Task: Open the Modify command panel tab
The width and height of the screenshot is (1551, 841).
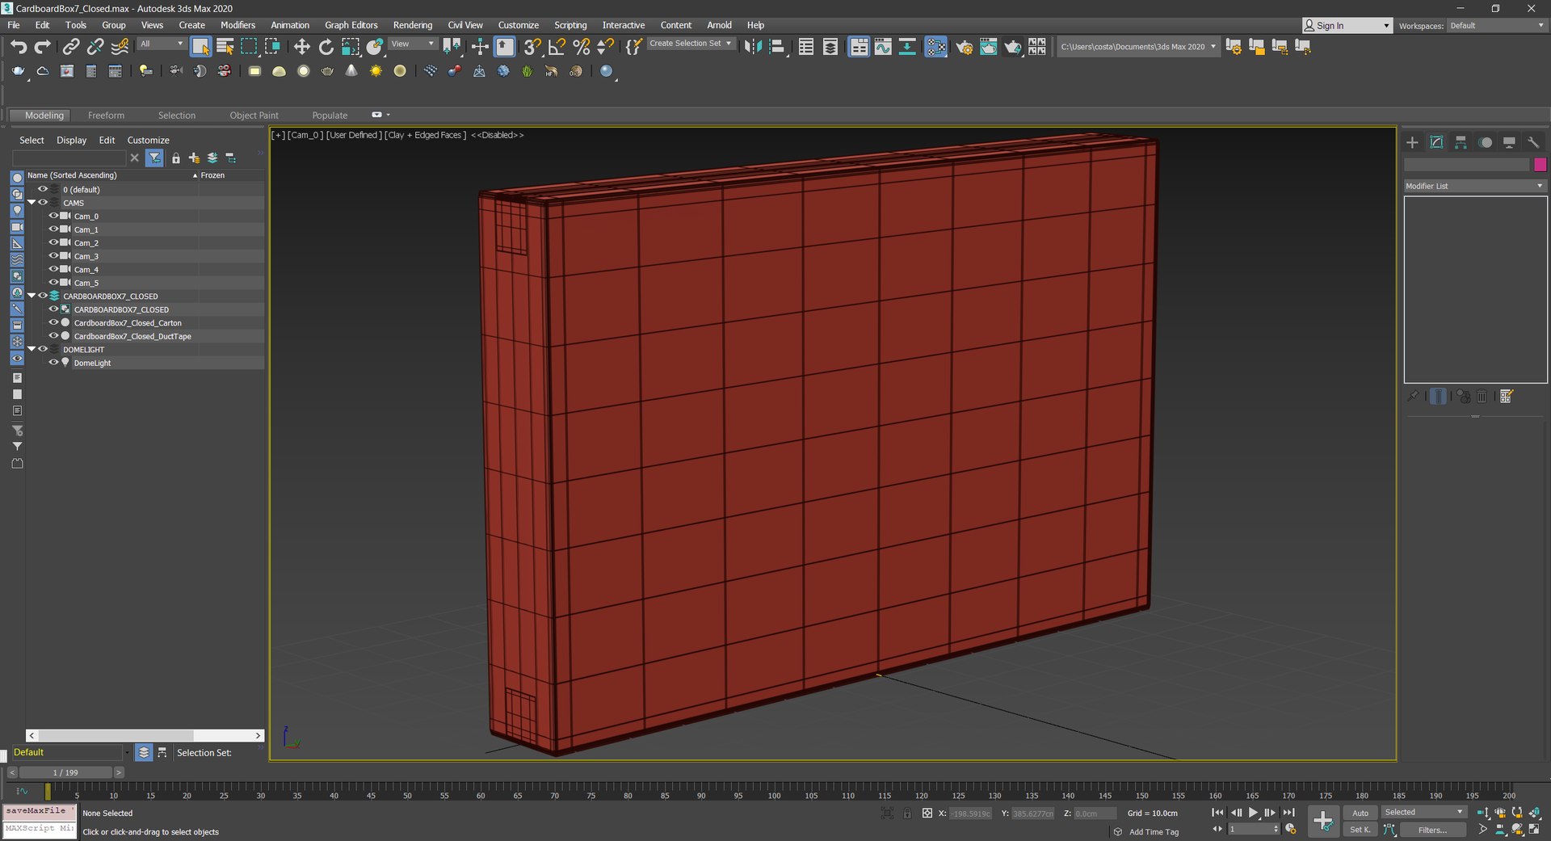Action: [1436, 142]
